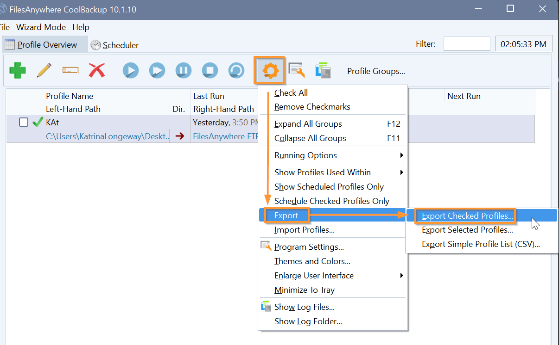The height and width of the screenshot is (345, 559).
Task: Choose Show Log Files... menu entry
Action: [x=332, y=307]
